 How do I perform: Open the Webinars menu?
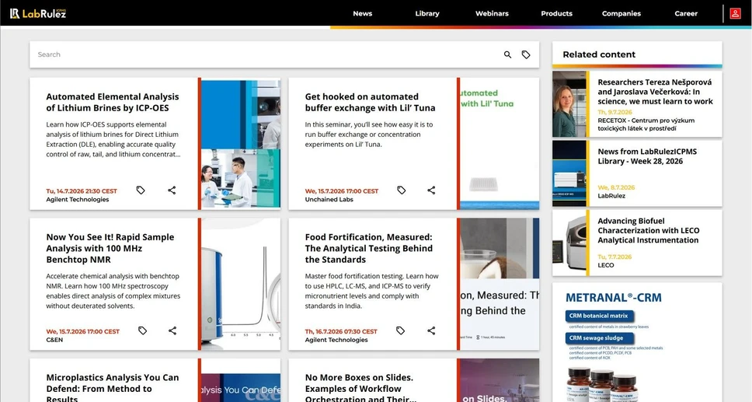coord(492,13)
